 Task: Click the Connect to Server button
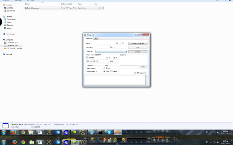click(x=138, y=43)
